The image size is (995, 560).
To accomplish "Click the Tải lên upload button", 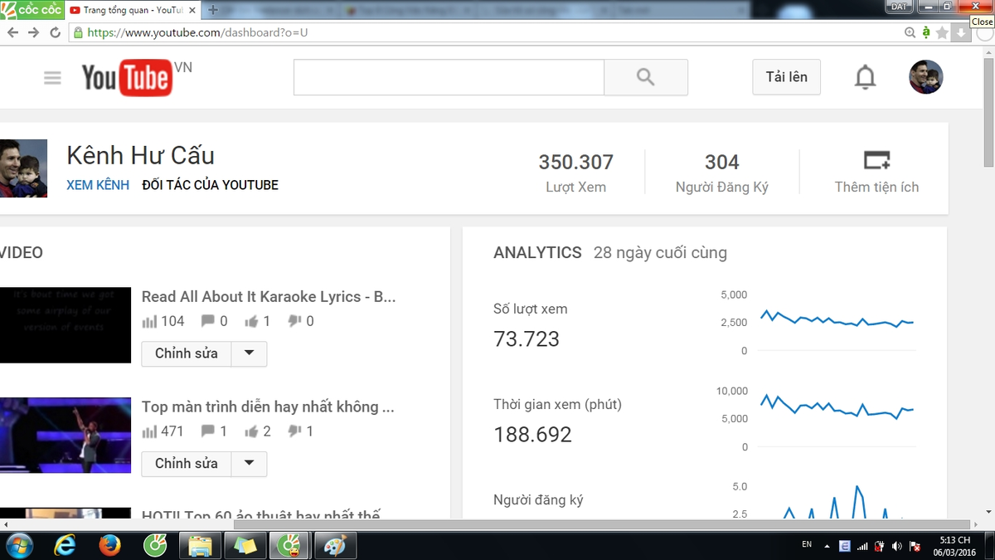I will (x=786, y=77).
